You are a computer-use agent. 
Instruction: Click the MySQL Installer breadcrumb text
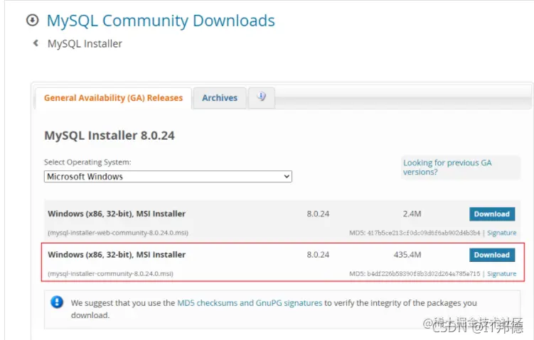coord(85,44)
